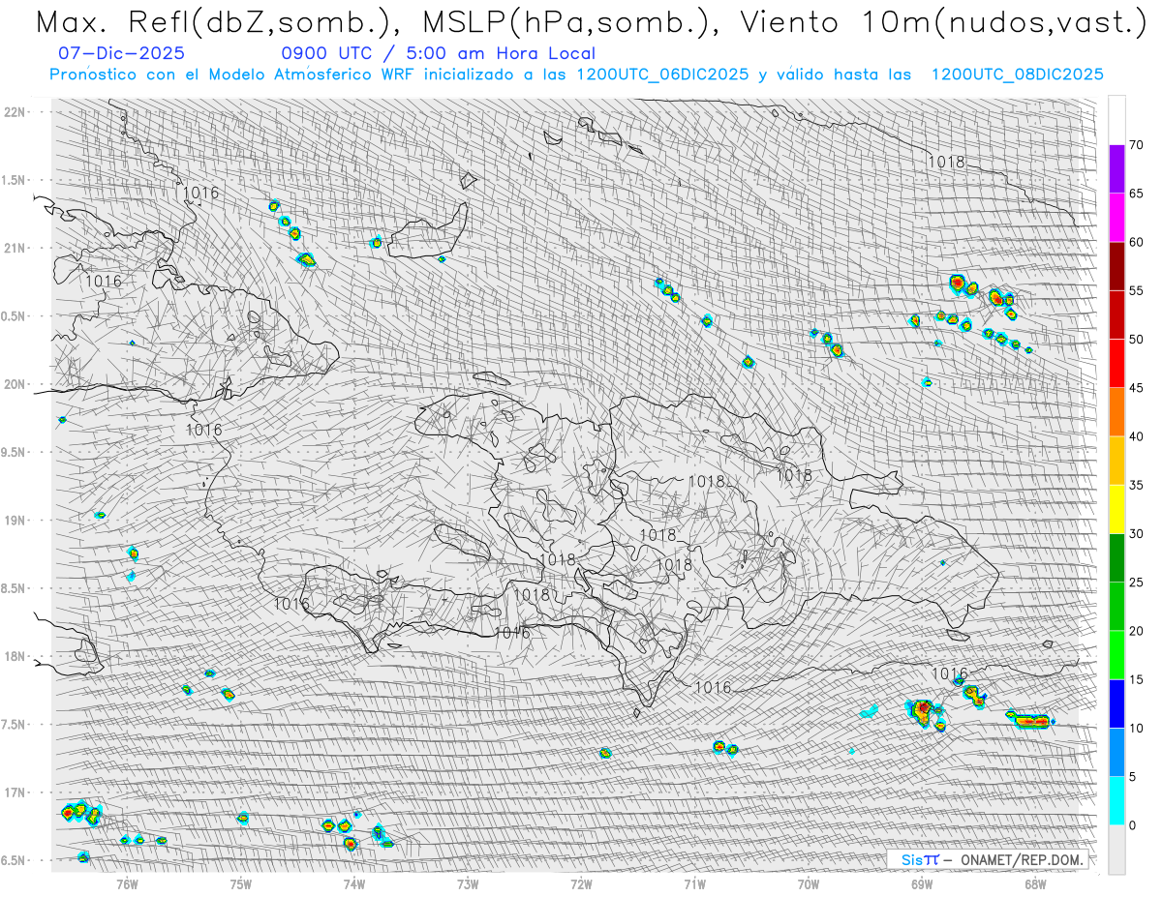Click the '71W' longitude label

[694, 882]
